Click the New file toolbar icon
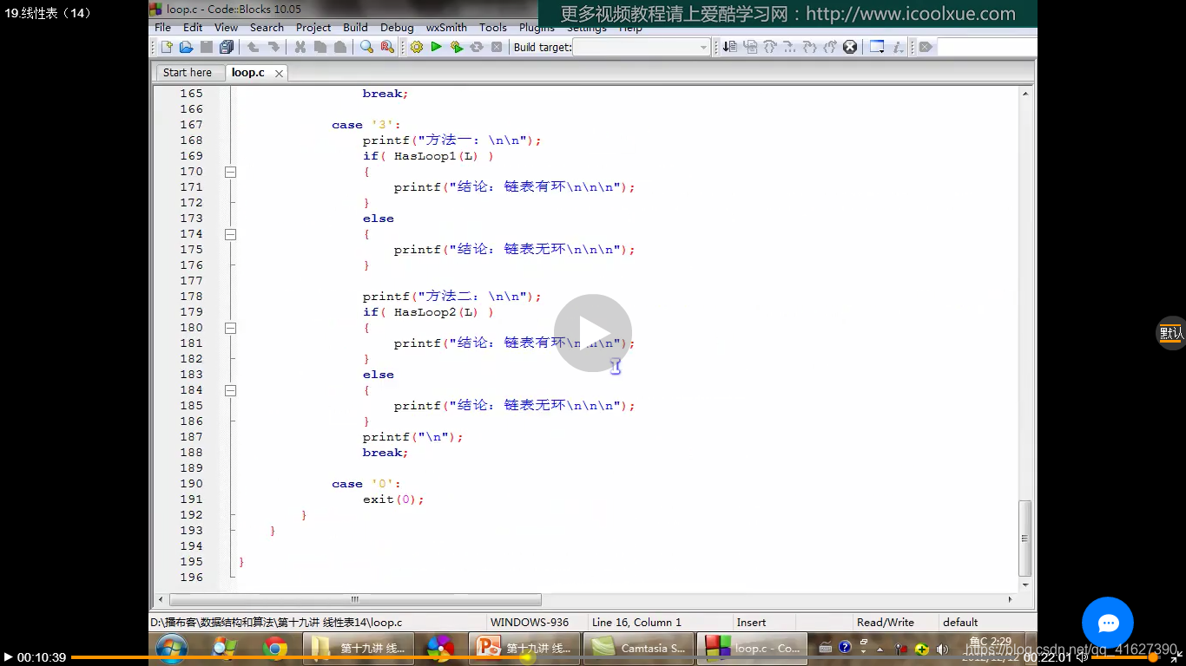The width and height of the screenshot is (1186, 666). coord(167,47)
